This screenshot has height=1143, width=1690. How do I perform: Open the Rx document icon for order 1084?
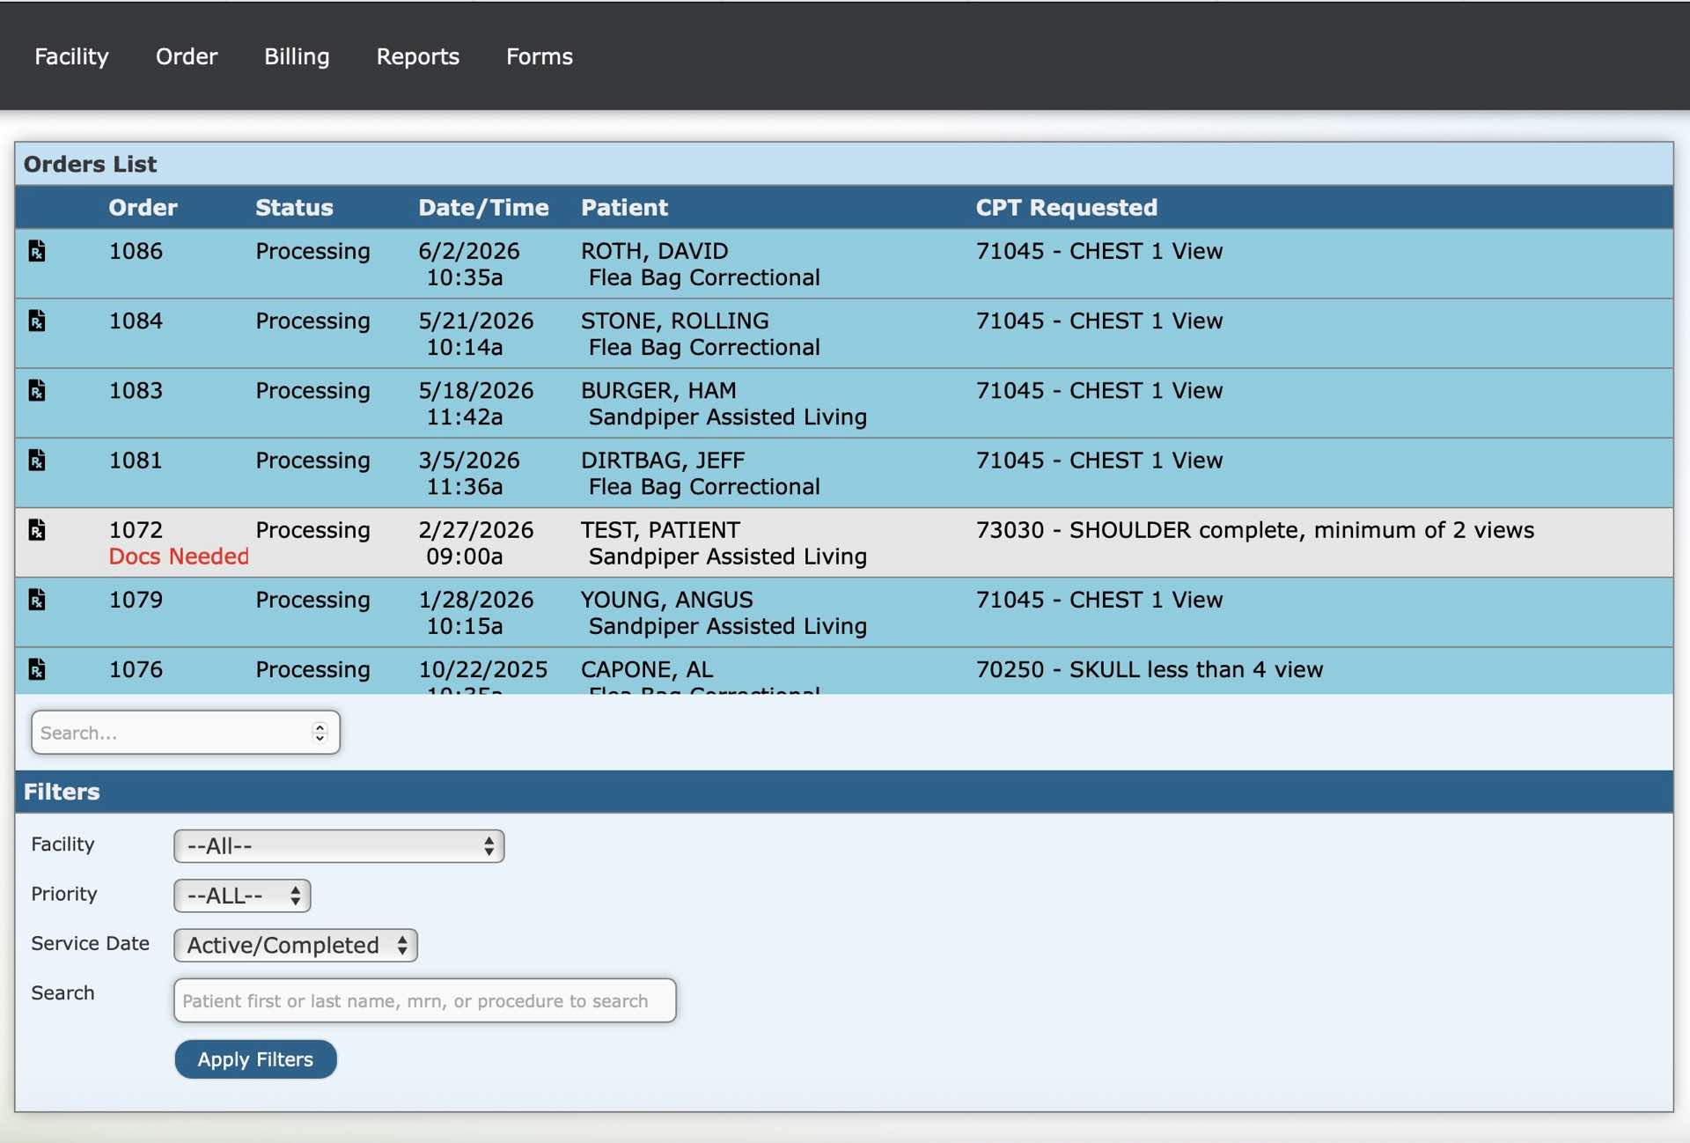[x=37, y=321]
